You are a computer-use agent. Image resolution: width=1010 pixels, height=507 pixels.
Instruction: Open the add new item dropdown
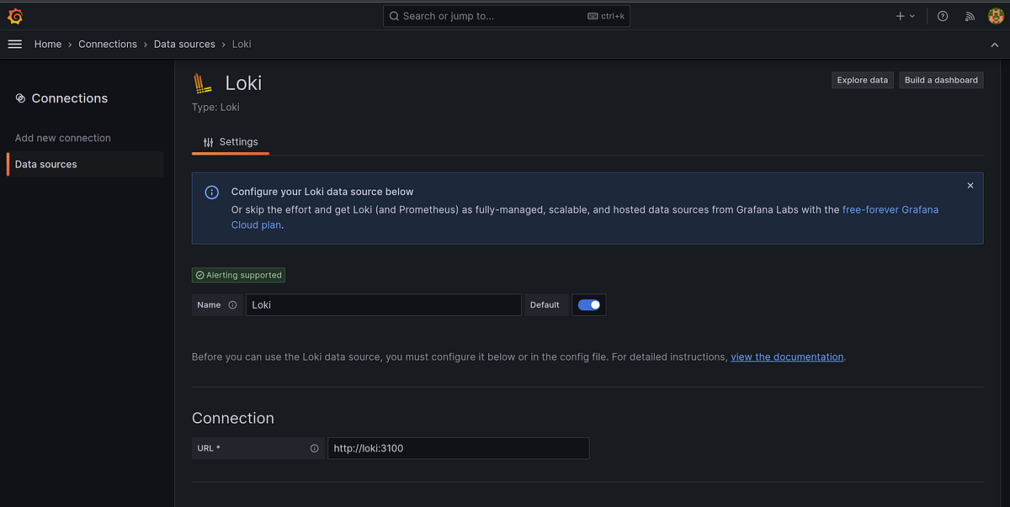coord(905,15)
